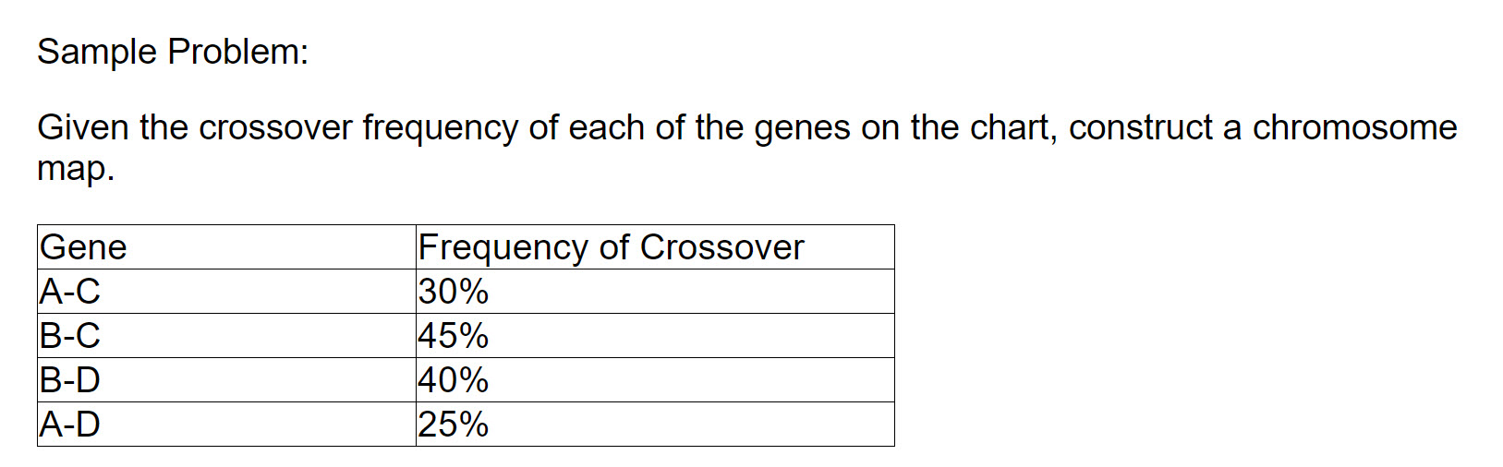Click the word "crossover" in the paragraph
The image size is (1503, 467).
pyautogui.click(x=275, y=127)
